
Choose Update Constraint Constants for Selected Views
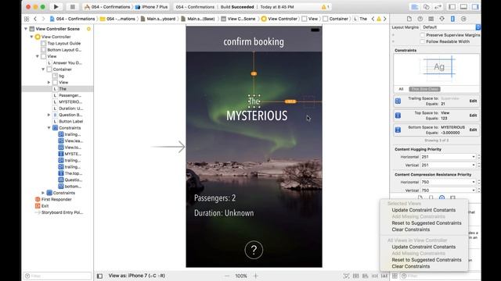tap(424, 210)
